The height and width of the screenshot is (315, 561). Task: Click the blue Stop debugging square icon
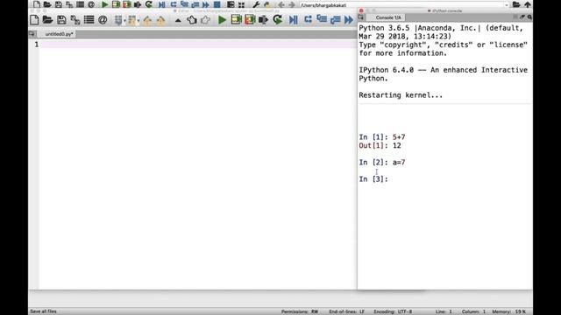217,4
